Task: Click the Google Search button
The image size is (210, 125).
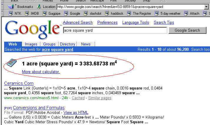Action: click(x=187, y=30)
